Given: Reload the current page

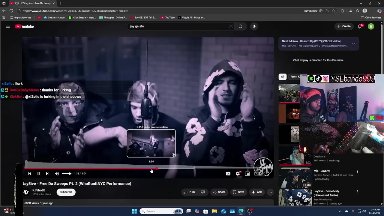Looking at the screenshot, I should 11,11.
